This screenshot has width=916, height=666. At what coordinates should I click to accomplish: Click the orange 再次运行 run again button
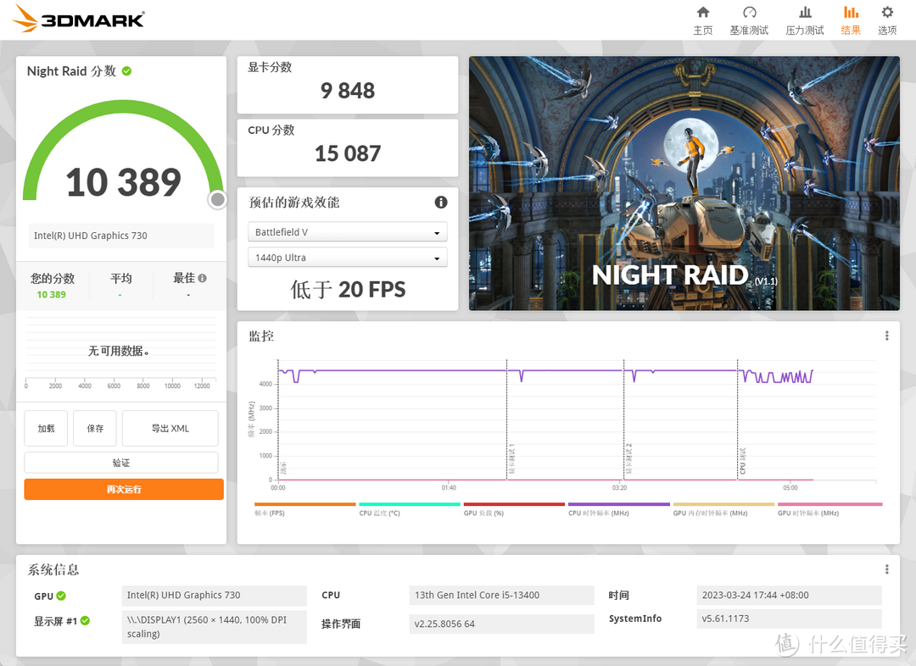[x=124, y=489]
